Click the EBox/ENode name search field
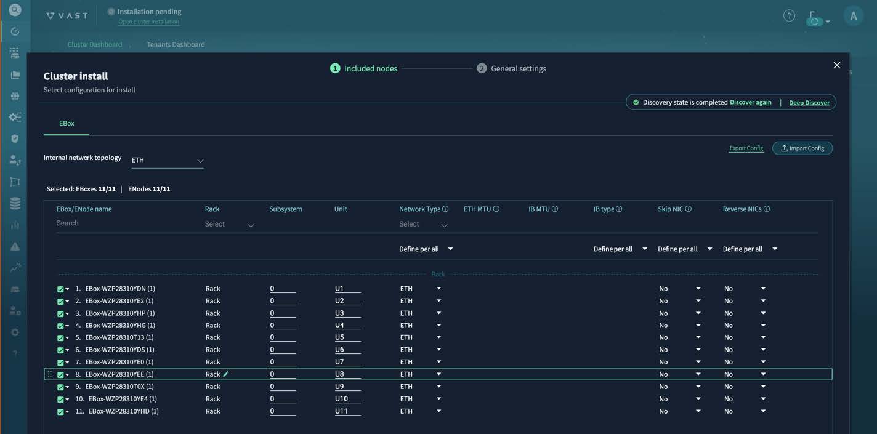The image size is (877, 434). click(x=123, y=223)
